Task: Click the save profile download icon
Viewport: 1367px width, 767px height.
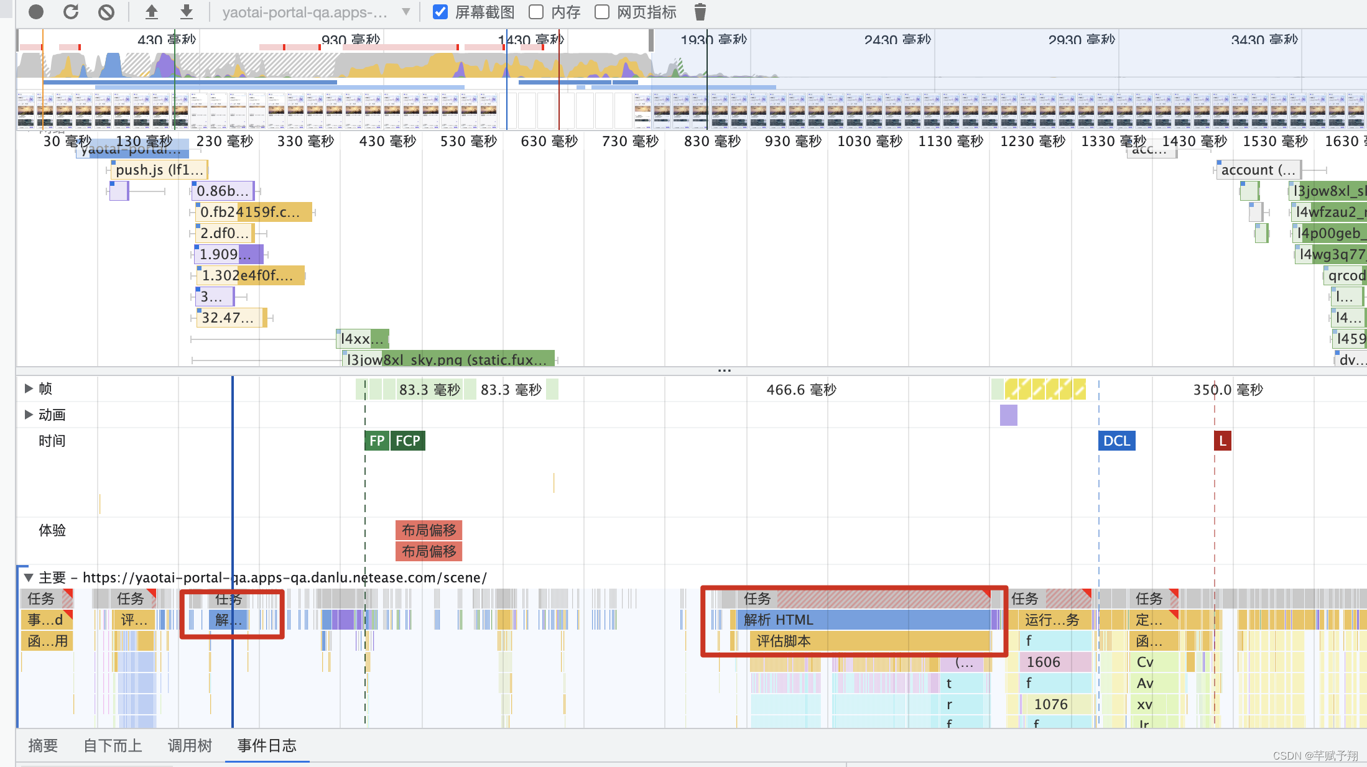Action: tap(187, 12)
